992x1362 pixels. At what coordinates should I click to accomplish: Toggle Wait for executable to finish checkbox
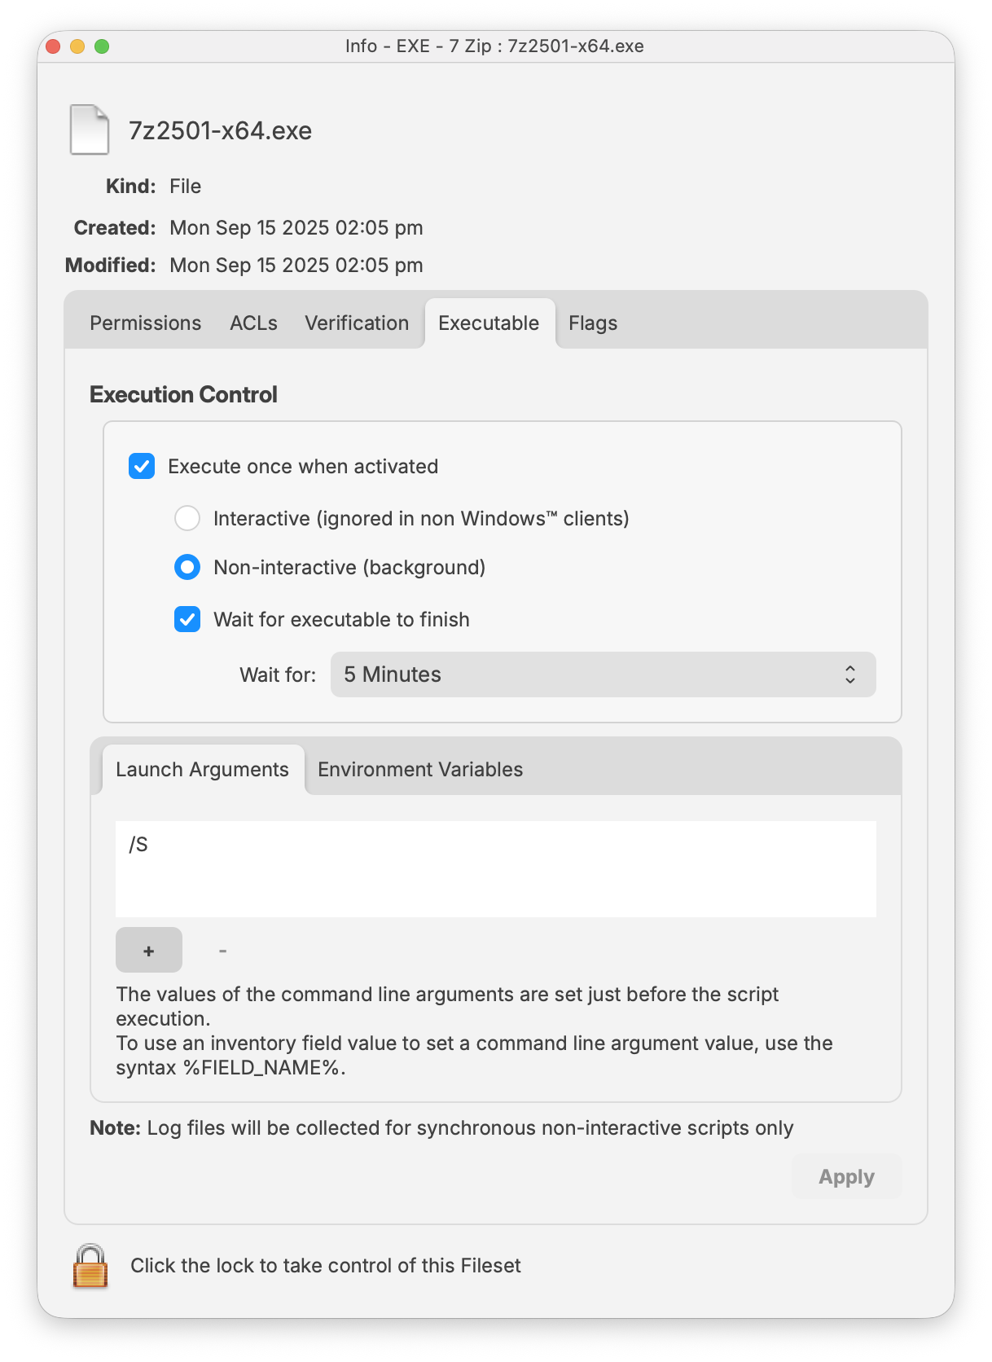pos(187,619)
